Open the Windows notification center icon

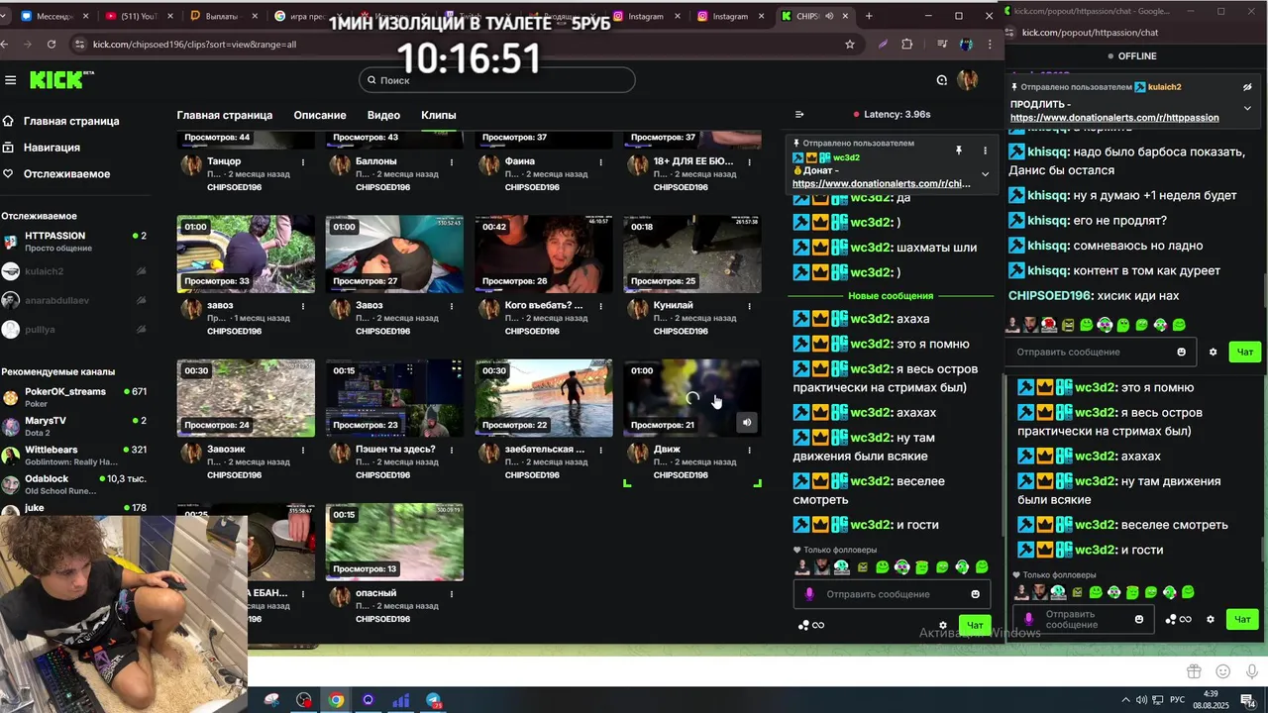[1250, 700]
